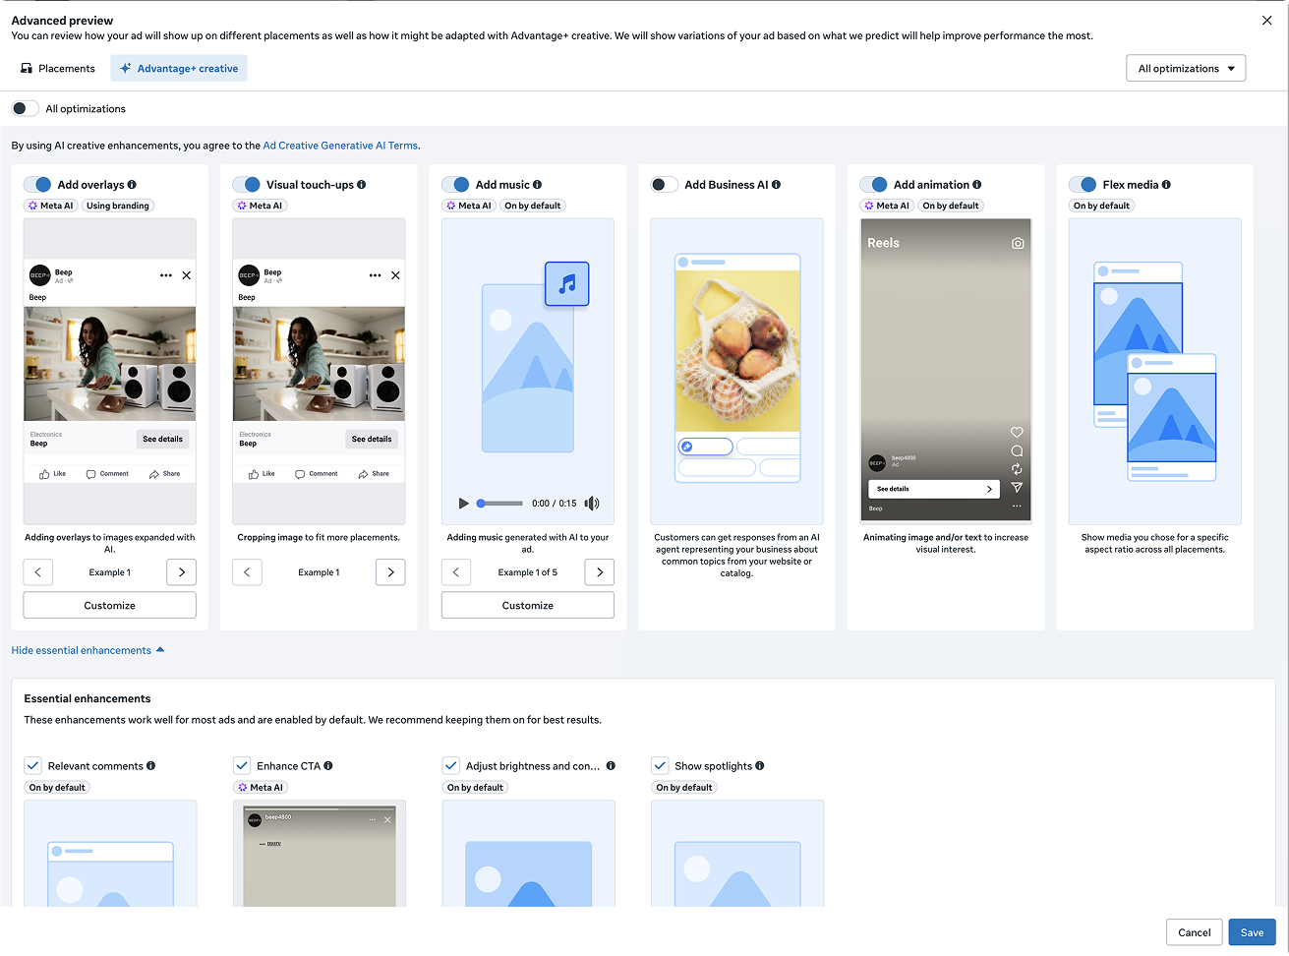This screenshot has height=956, width=1289.
Task: Click Customize under Add overlays
Action: [x=110, y=606]
